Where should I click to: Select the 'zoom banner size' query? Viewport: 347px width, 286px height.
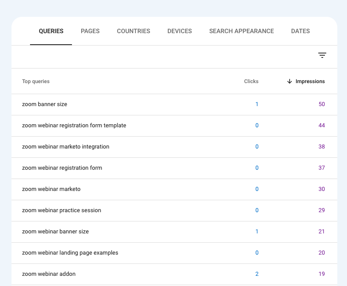(45, 104)
